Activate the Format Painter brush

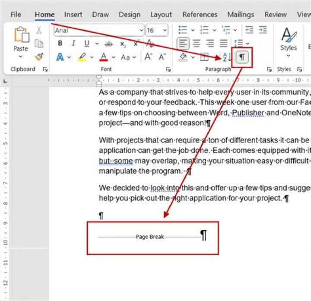point(39,57)
